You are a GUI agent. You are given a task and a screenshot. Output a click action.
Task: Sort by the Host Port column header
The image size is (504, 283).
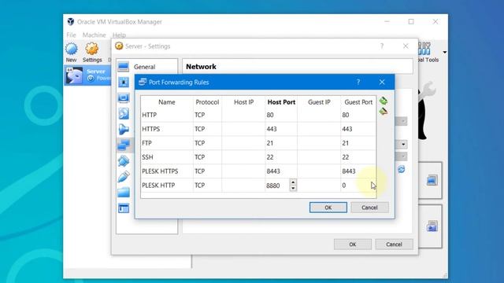[x=281, y=102]
